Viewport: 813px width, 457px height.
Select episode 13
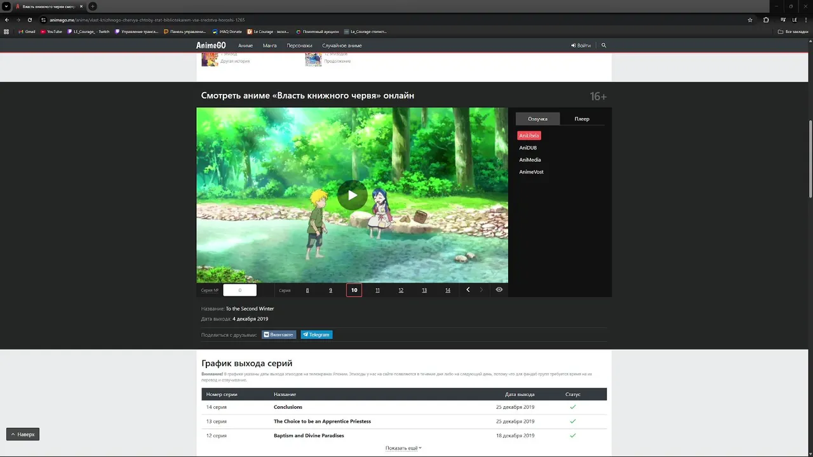tap(424, 290)
